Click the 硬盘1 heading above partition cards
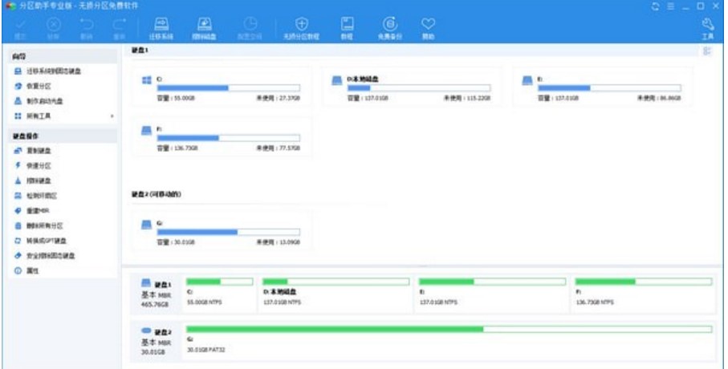 (140, 50)
